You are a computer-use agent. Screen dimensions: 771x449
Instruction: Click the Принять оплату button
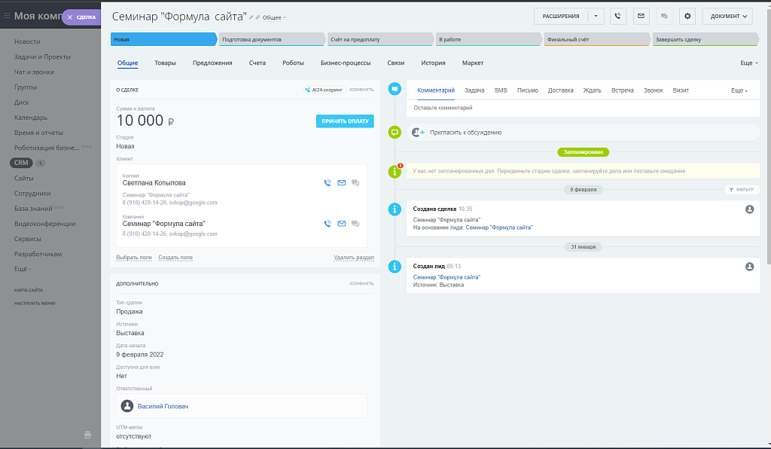point(344,121)
